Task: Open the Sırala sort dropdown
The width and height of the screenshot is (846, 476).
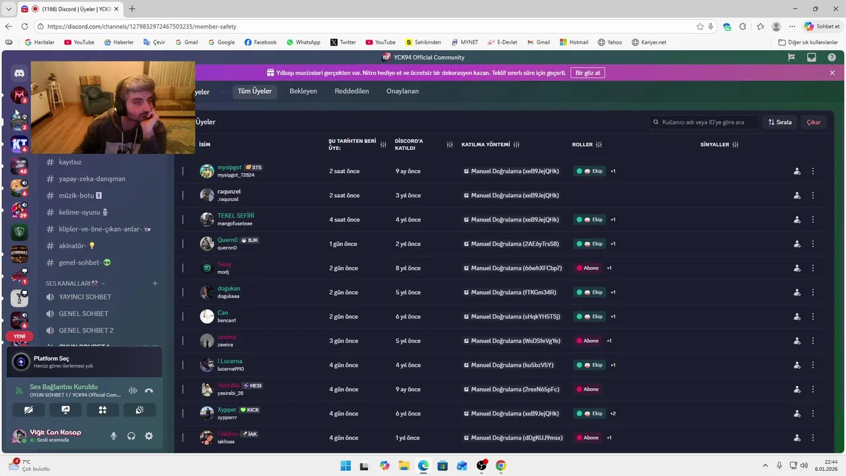Action: (x=780, y=122)
